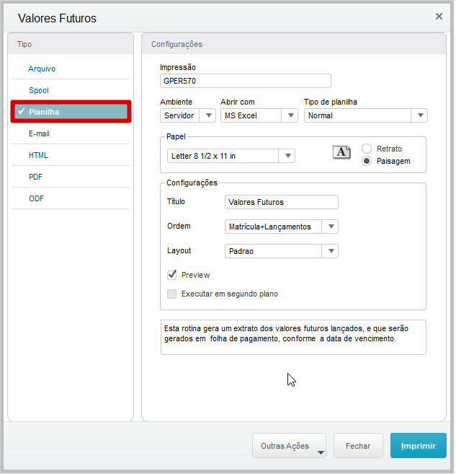Image resolution: width=456 pixels, height=474 pixels.
Task: Click the Imprimir button
Action: [x=419, y=446]
